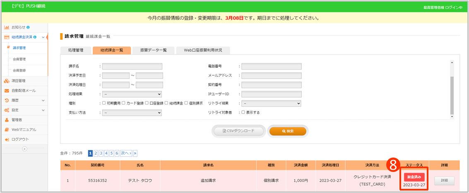This screenshot has width=469, height=193.
Task: Switch to the 処理管理 tab
Action: 76,50
